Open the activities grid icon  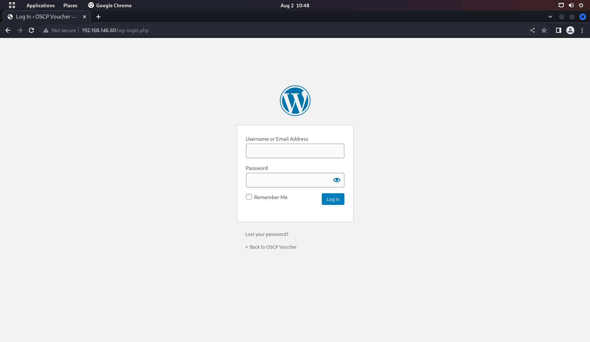[x=12, y=5]
